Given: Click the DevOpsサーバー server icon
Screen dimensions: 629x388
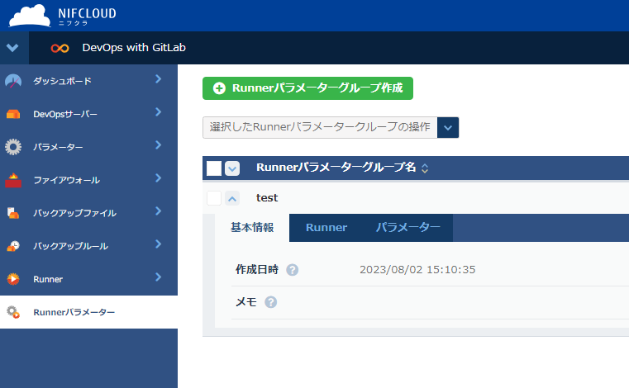Looking at the screenshot, I should tap(13, 114).
